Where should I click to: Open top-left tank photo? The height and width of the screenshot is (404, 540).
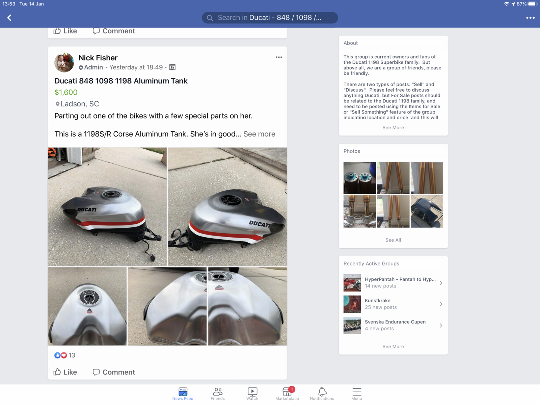(107, 207)
